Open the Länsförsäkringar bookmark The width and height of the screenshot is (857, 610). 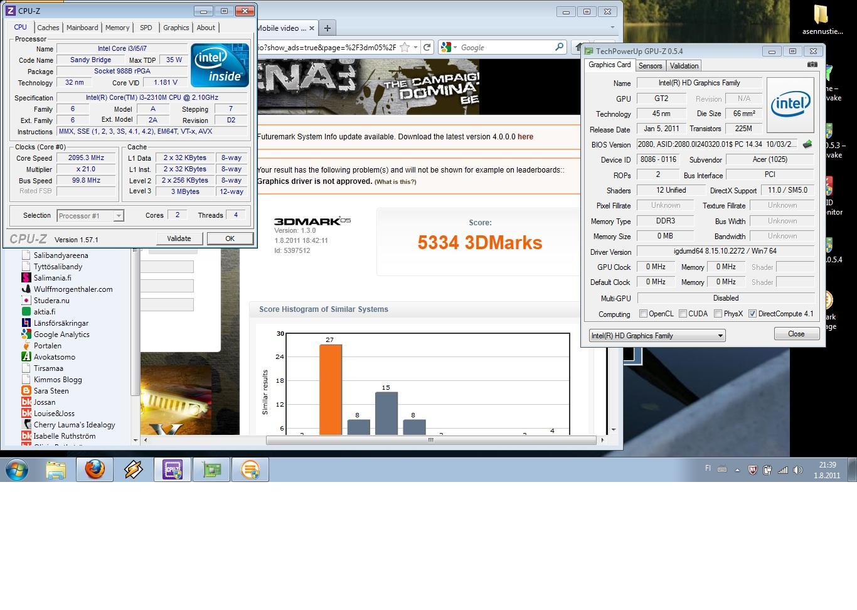click(61, 323)
